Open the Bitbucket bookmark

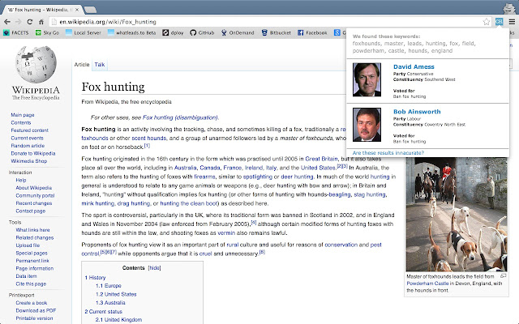(x=276, y=32)
